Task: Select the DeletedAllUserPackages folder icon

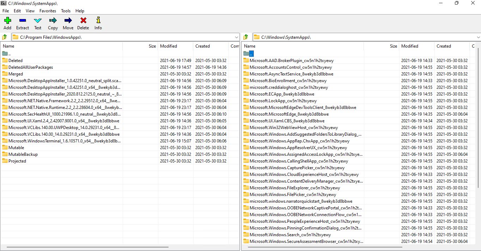Action: pyautogui.click(x=5, y=67)
